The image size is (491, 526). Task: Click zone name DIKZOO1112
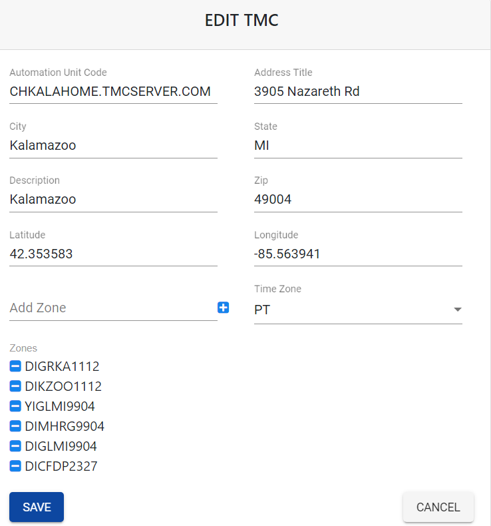63,386
